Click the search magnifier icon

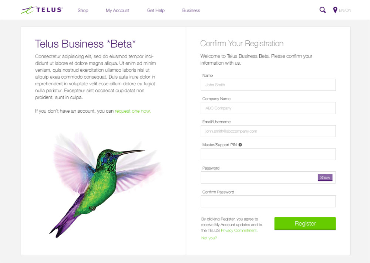point(322,10)
